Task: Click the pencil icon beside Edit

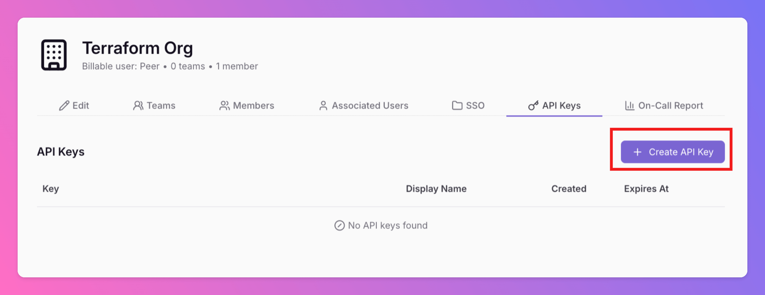Action: (x=64, y=106)
